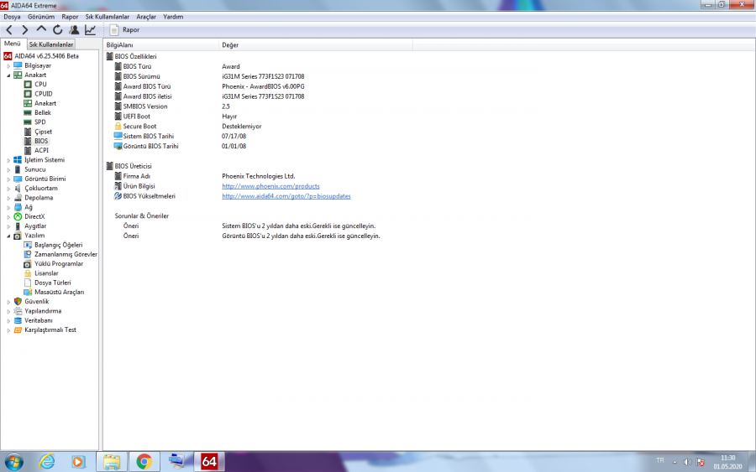756x472 pixels.
Task: Click the Yapılandırma icon
Action: [x=18, y=311]
